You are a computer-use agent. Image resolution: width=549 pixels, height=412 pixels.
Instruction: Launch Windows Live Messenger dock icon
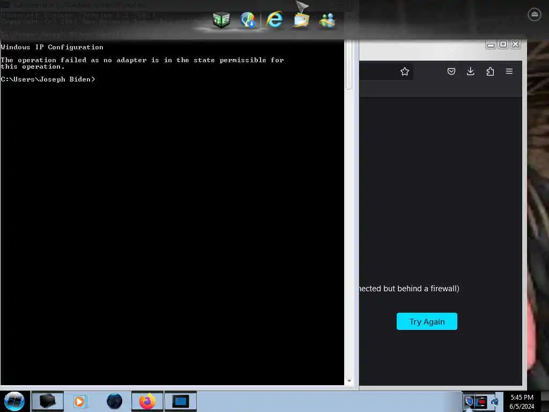tap(327, 20)
